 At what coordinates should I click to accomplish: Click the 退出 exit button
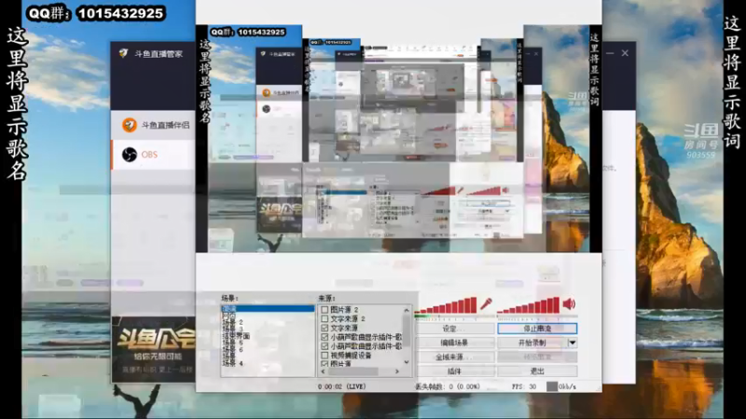[x=537, y=371]
